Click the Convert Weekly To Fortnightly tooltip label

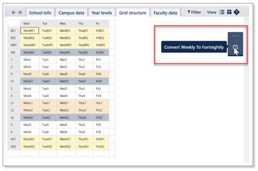pos(194,47)
